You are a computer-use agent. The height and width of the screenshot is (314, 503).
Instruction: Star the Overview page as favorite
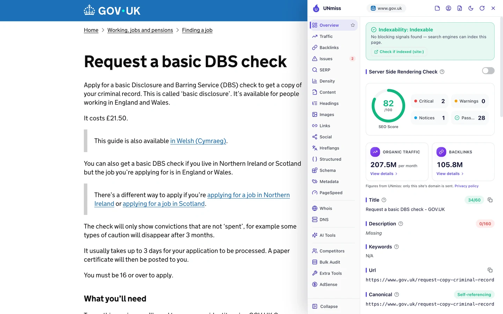click(x=353, y=25)
